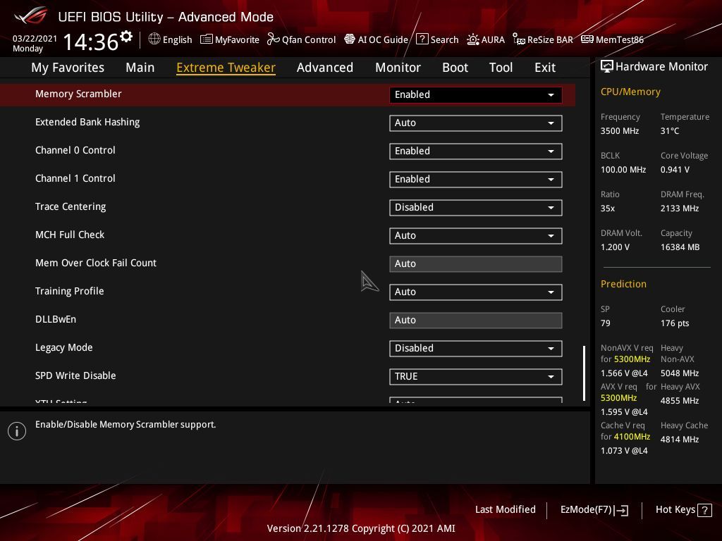Click the settings list scrollbar
Viewport: 722px width, 541px height.
[x=584, y=373]
